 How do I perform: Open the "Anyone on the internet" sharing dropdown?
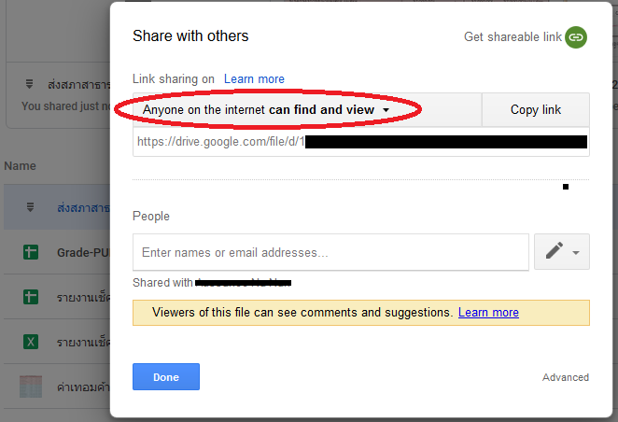tap(266, 110)
